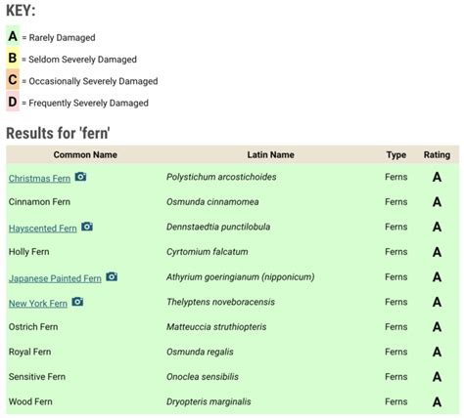Open the New York Fern camera icon
Screen dimensions: 464x418
coord(77,302)
